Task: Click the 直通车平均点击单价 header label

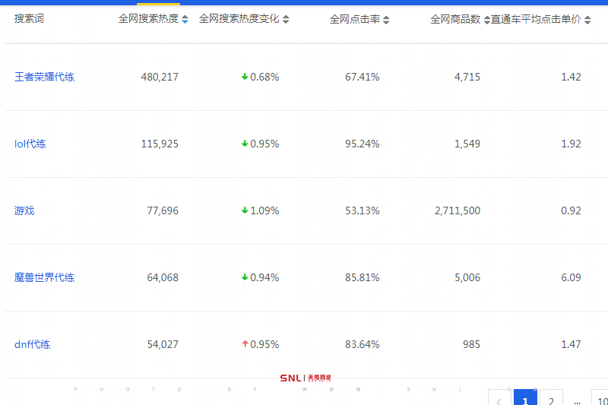Action: (536, 19)
